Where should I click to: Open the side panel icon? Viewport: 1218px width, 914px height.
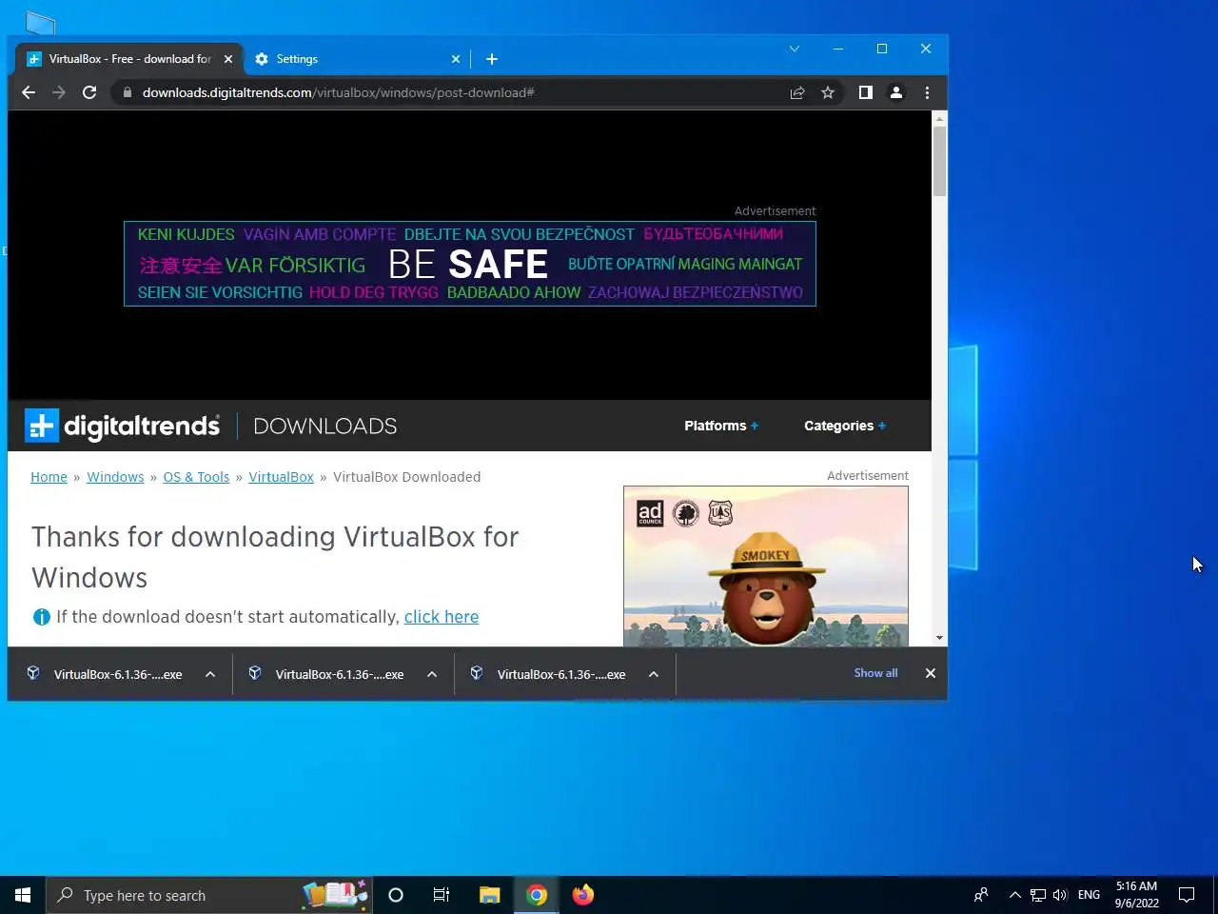(865, 92)
